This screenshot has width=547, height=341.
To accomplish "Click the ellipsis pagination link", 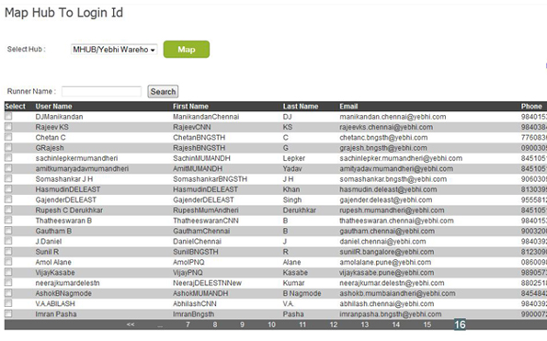I will (x=160, y=325).
